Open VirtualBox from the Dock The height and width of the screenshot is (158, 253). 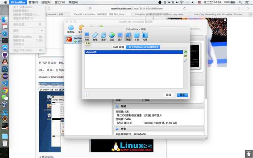point(4,104)
